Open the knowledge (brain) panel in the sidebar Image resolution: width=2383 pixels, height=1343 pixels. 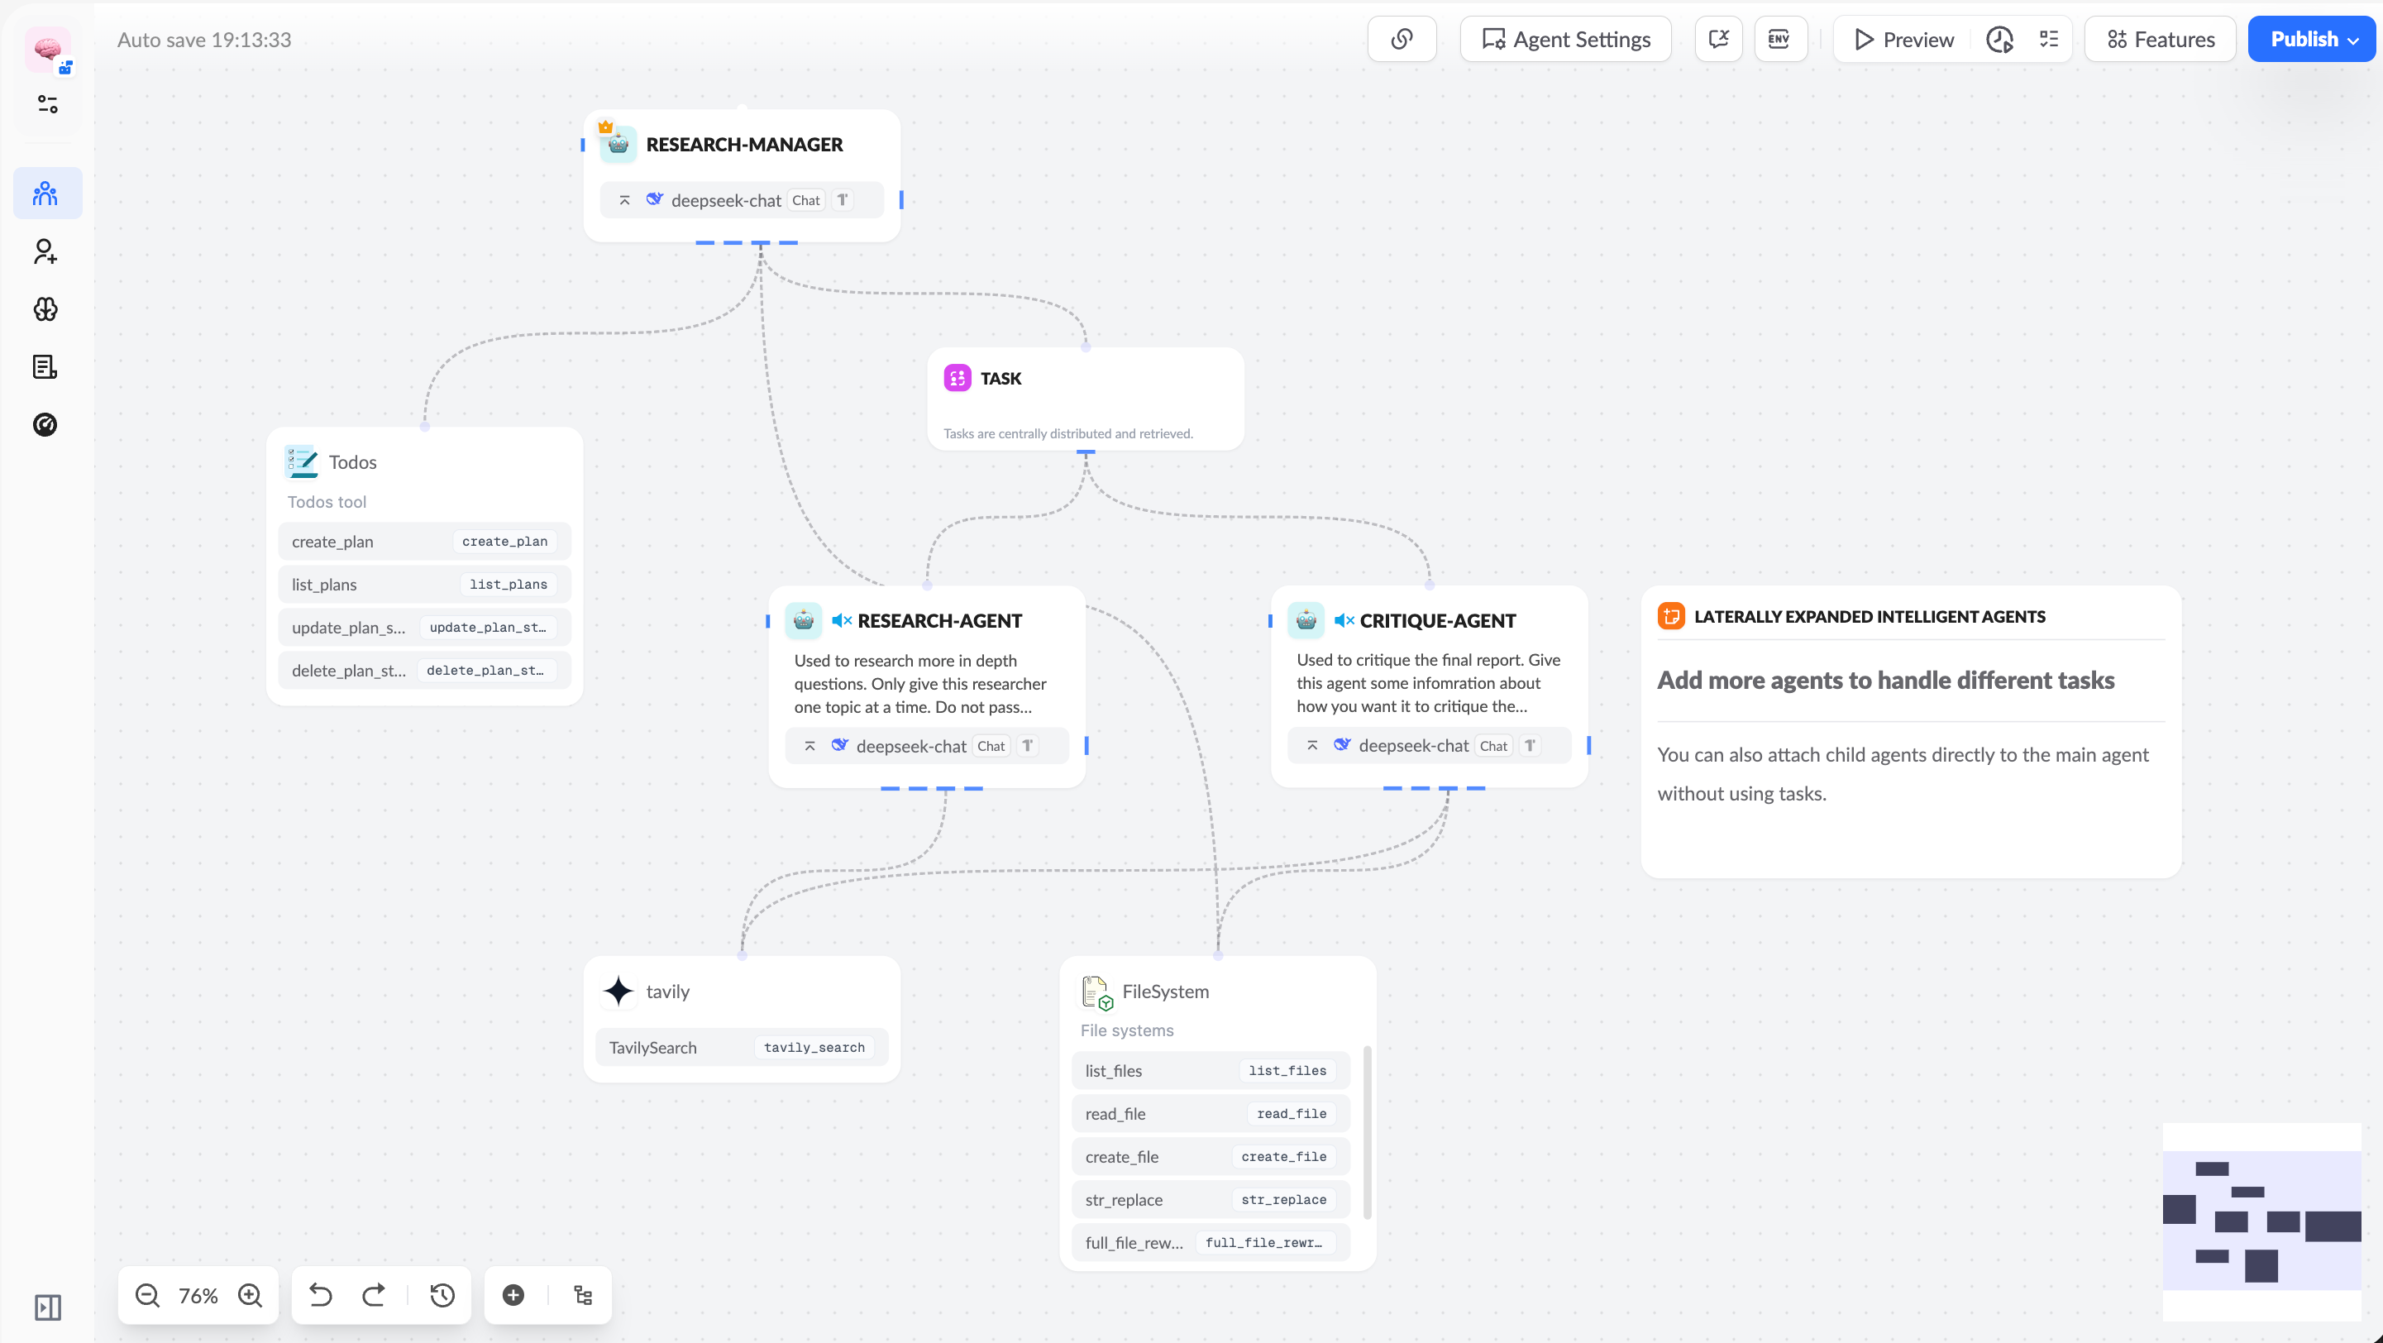coord(45,310)
